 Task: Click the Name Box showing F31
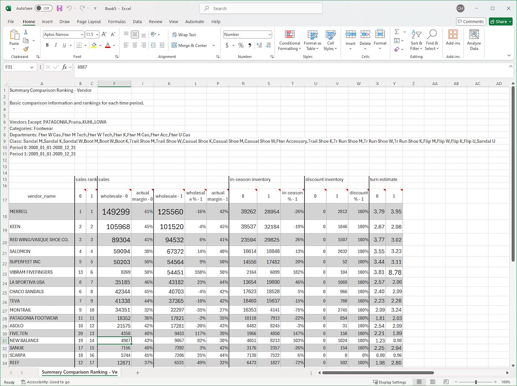(20, 67)
